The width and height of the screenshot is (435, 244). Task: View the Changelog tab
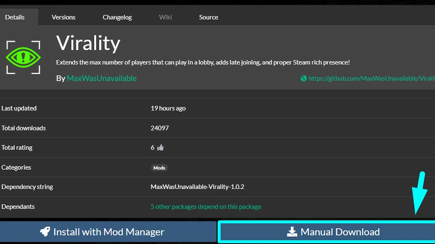point(117,17)
